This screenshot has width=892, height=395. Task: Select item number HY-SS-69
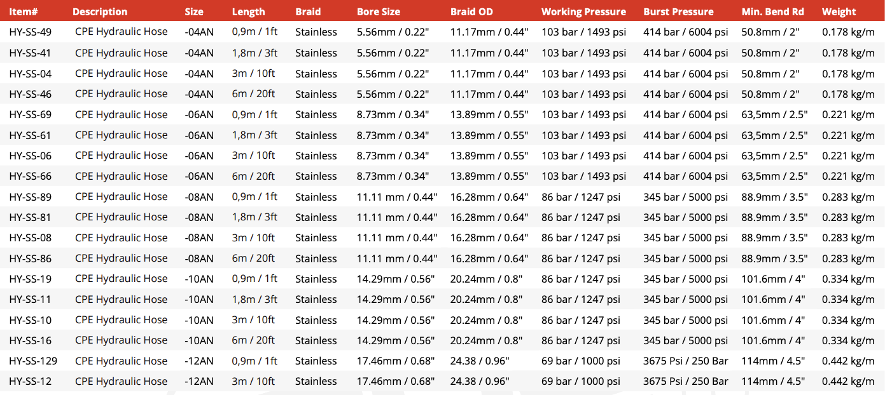[x=31, y=114]
